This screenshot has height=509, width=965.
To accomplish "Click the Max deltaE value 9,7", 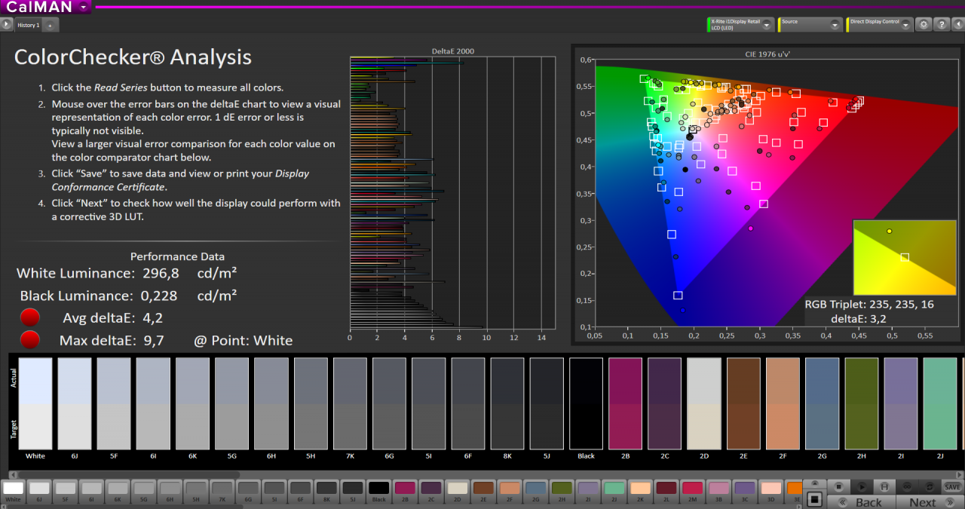I will tap(154, 340).
